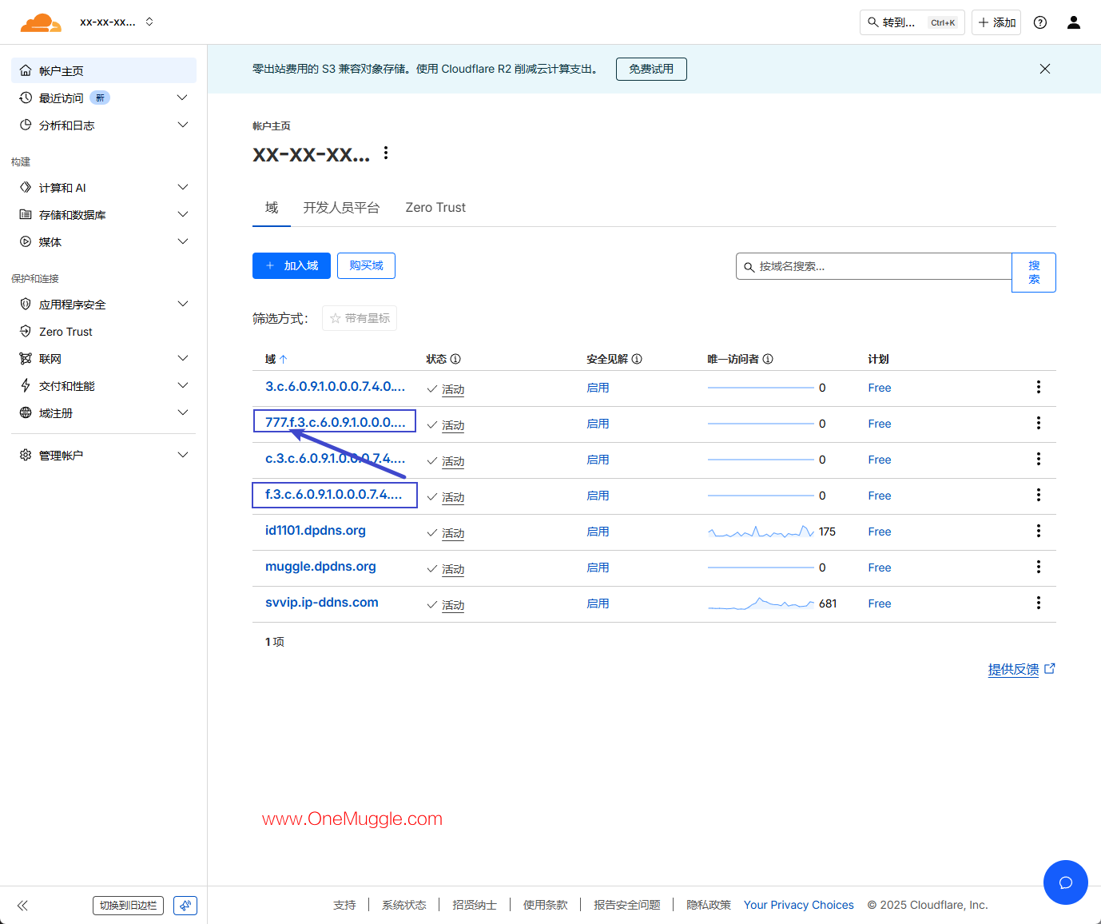Click the Cloudflare logo
Screen dimensions: 1101x924
(x=41, y=22)
